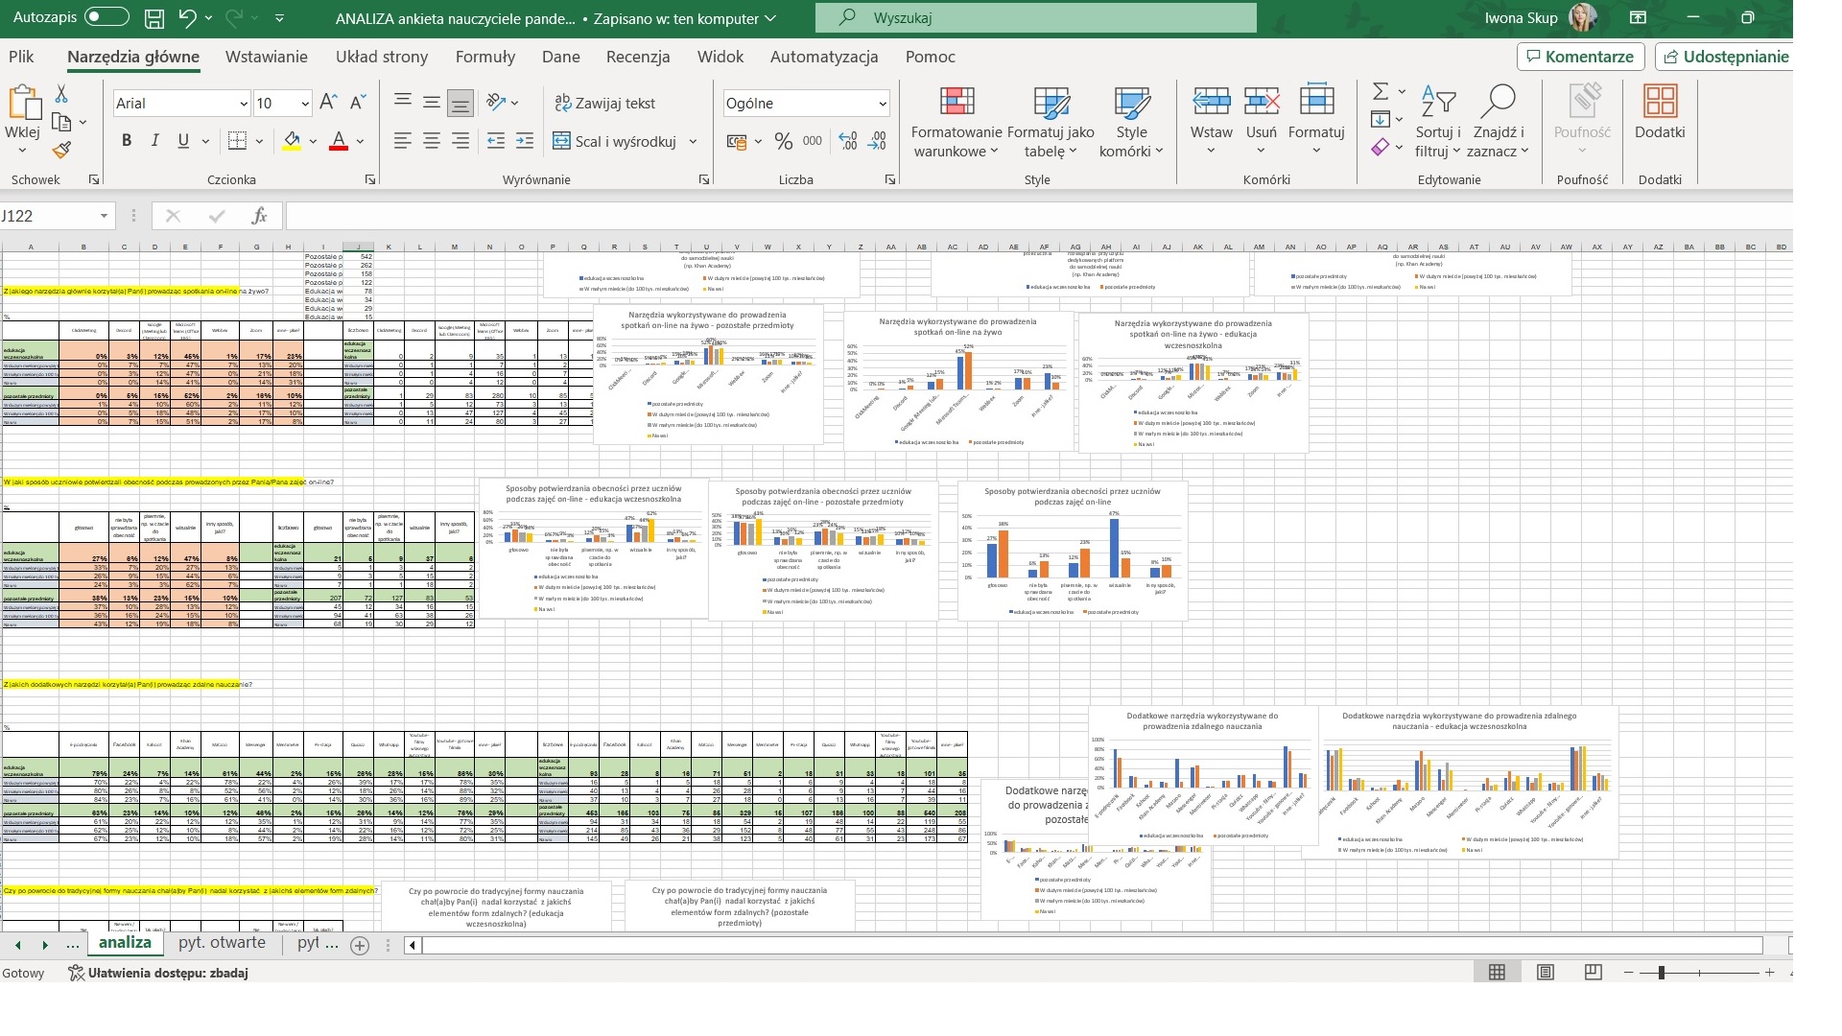Increase font size with large A

328,103
